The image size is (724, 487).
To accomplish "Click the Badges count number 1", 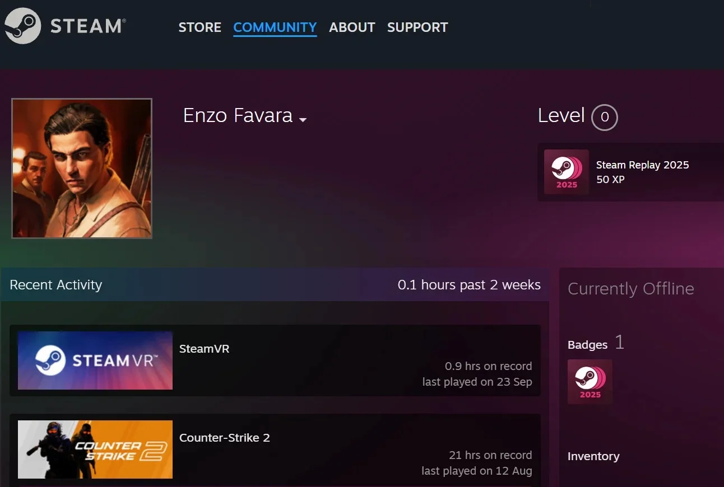I will coord(619,343).
